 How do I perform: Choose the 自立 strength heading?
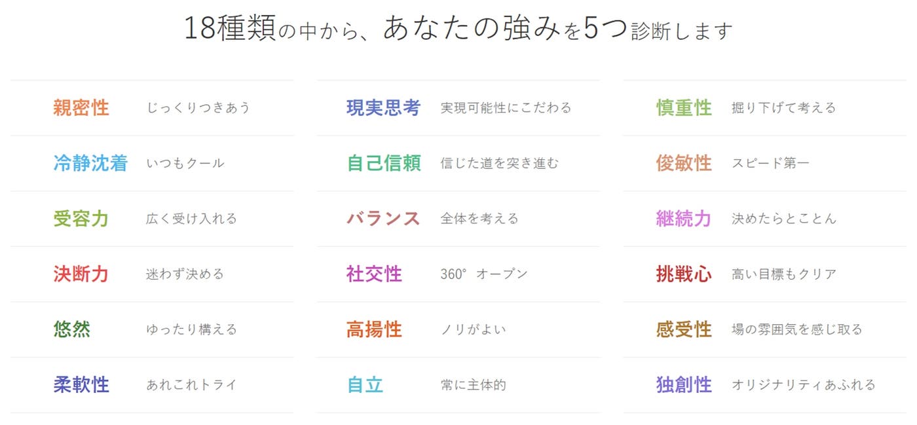pyautogui.click(x=365, y=384)
